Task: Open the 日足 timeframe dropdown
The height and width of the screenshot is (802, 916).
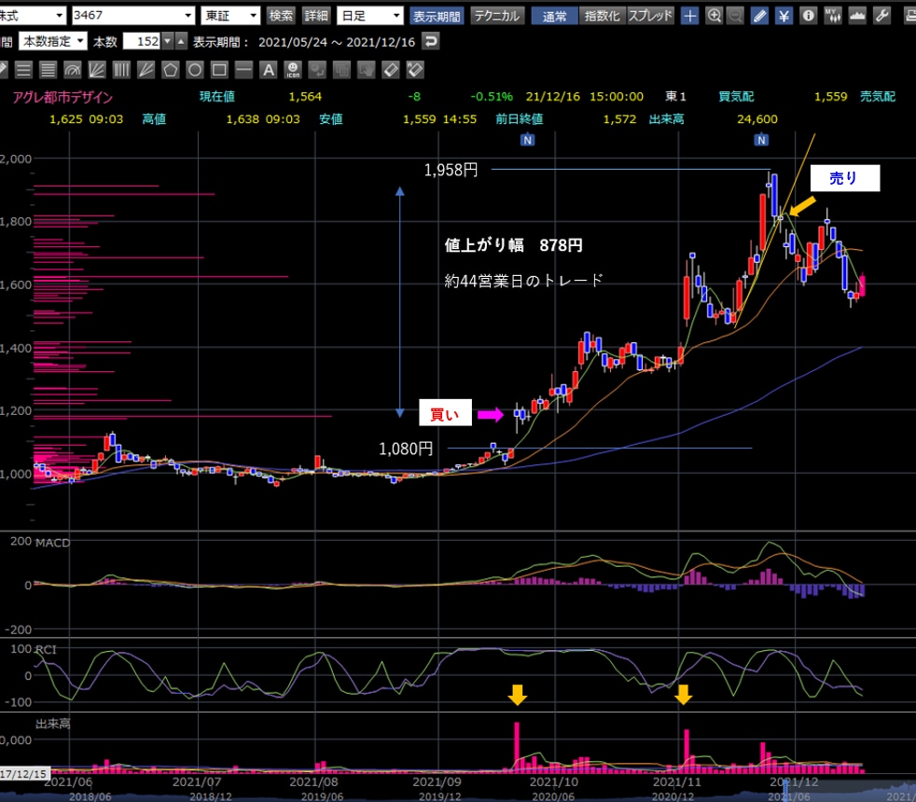Action: click(x=370, y=16)
